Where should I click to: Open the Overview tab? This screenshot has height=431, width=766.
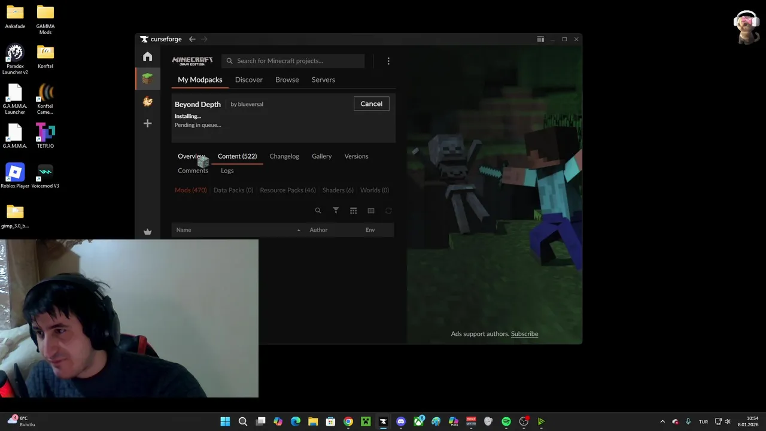click(191, 156)
